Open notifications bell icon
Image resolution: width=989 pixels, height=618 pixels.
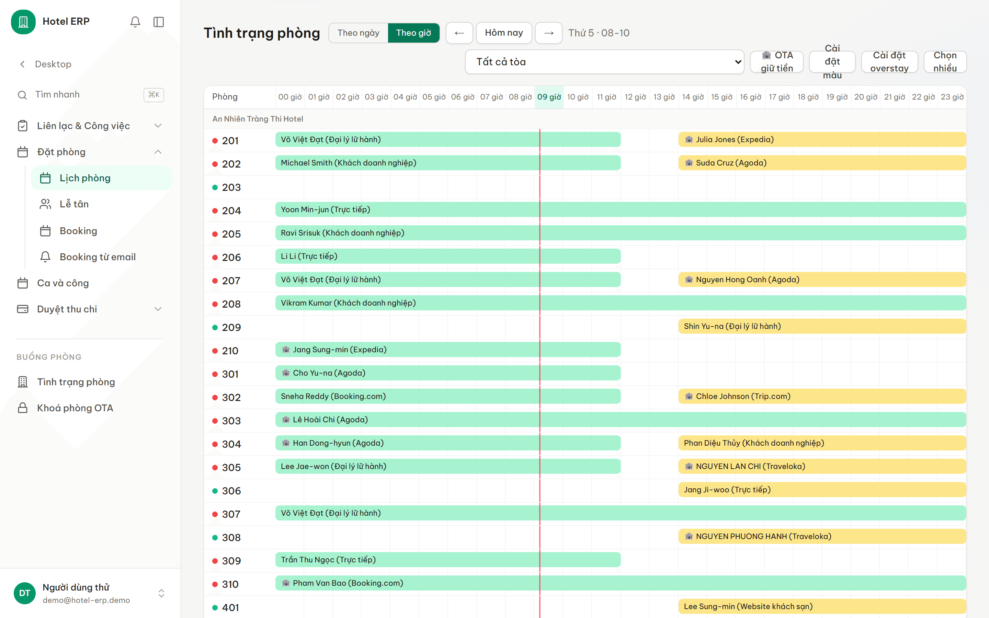(x=135, y=22)
